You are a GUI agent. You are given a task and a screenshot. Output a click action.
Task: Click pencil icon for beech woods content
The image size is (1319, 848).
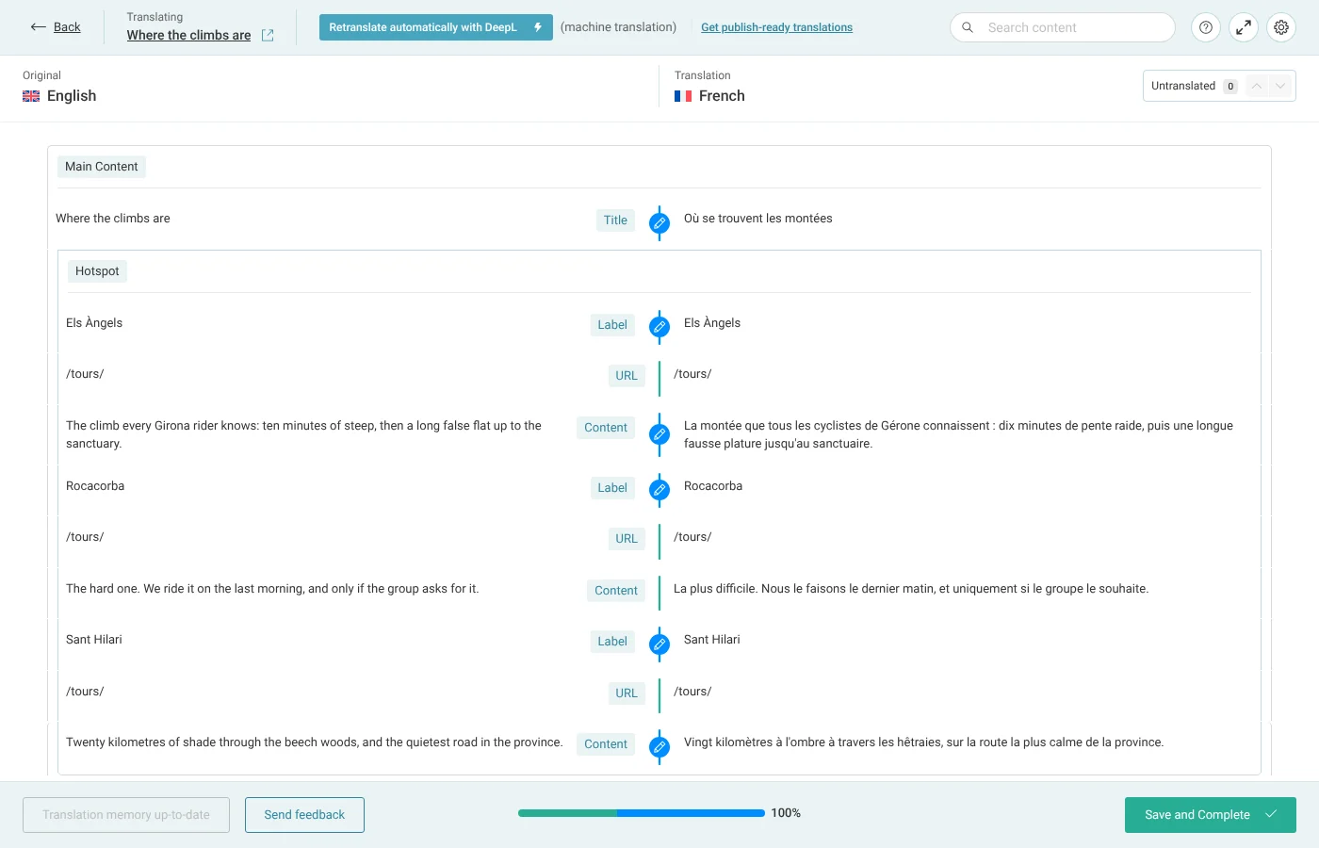pos(659,747)
